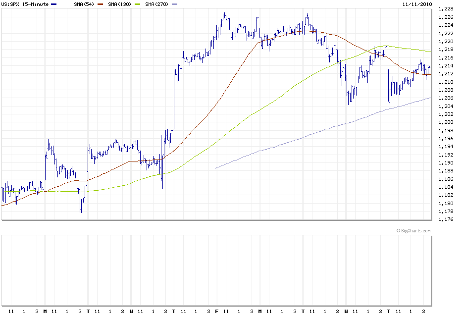Click the 1,208 price axis label
This screenshot has width=463, height=319.
tap(446, 90)
